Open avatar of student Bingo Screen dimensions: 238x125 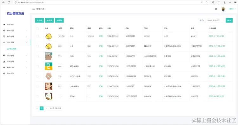49,96
